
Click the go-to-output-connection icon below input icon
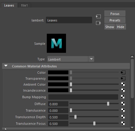click(98, 23)
